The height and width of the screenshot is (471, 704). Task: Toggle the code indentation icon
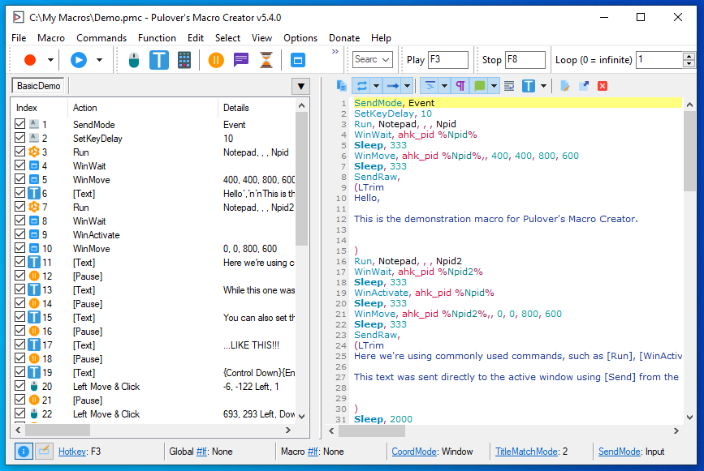point(430,86)
